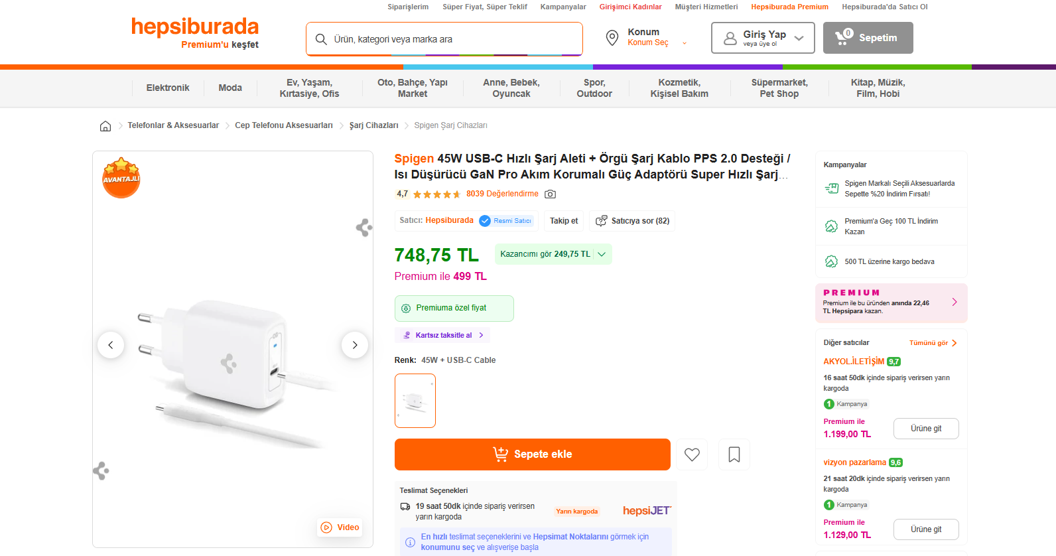Save product with bookmark icon

point(734,454)
